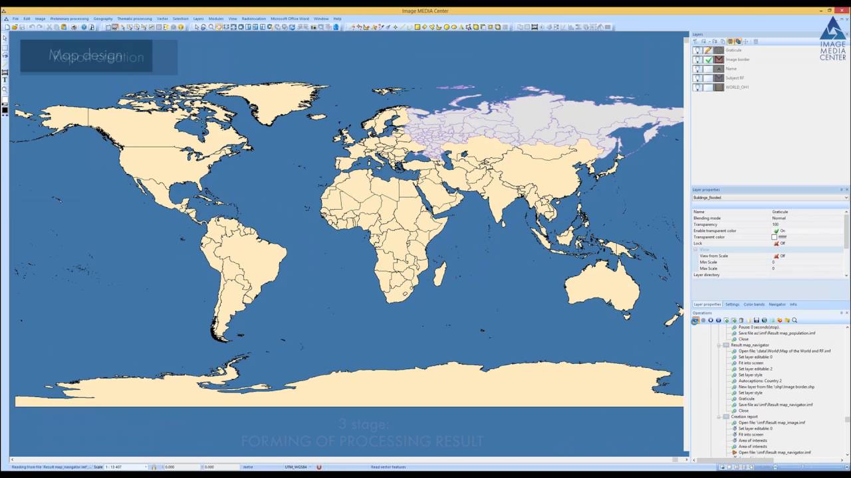Image resolution: width=851 pixels, height=478 pixels.
Task: Toggle green checkmark box of Image border layer
Action: (x=708, y=60)
